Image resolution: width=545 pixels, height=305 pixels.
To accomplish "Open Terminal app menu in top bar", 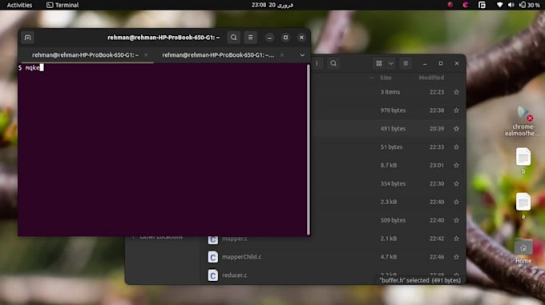I will (x=63, y=5).
